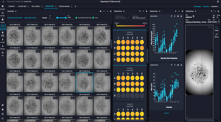Open help icon at top right
221x122 pixels.
pos(218,2)
